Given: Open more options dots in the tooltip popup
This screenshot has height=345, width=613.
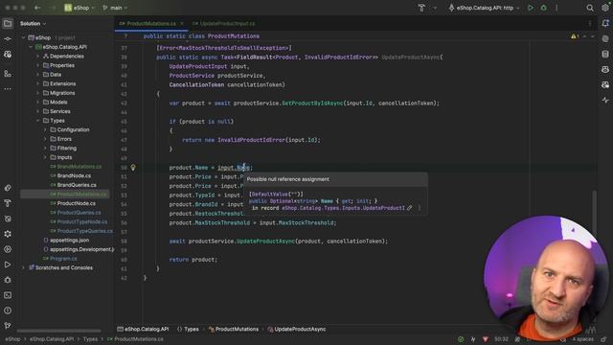Looking at the screenshot, I should (420, 208).
